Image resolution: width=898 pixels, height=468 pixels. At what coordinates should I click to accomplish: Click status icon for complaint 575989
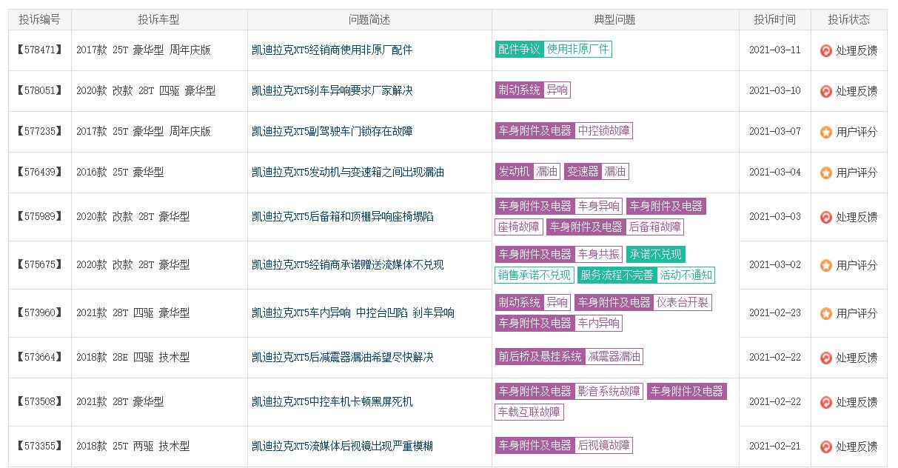coord(826,217)
